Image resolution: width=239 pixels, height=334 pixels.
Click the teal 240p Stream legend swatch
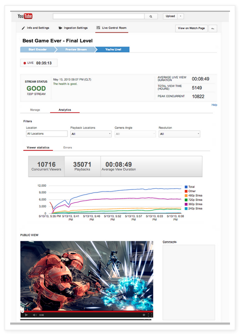[x=186, y=208]
